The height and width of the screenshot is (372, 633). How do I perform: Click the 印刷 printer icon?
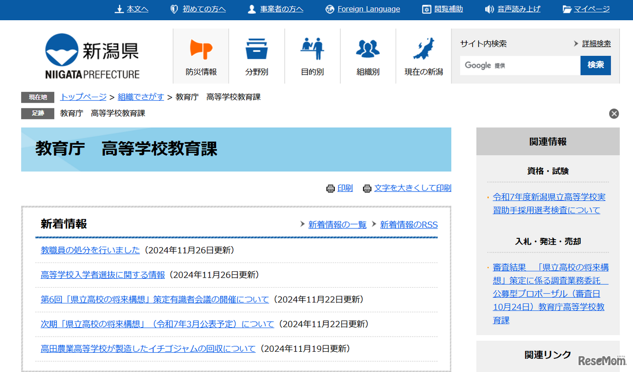[x=330, y=188]
